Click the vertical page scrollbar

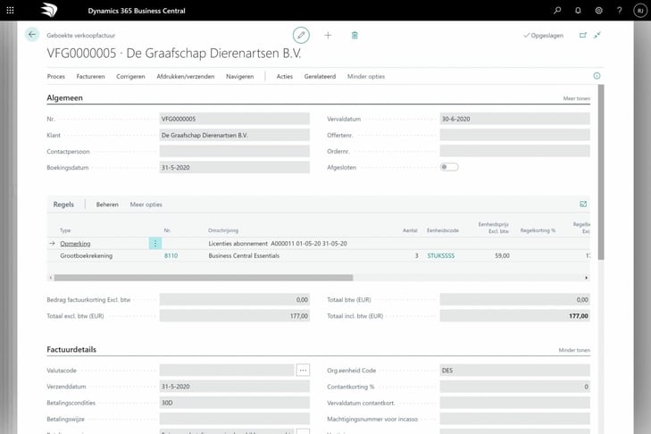tap(601, 172)
